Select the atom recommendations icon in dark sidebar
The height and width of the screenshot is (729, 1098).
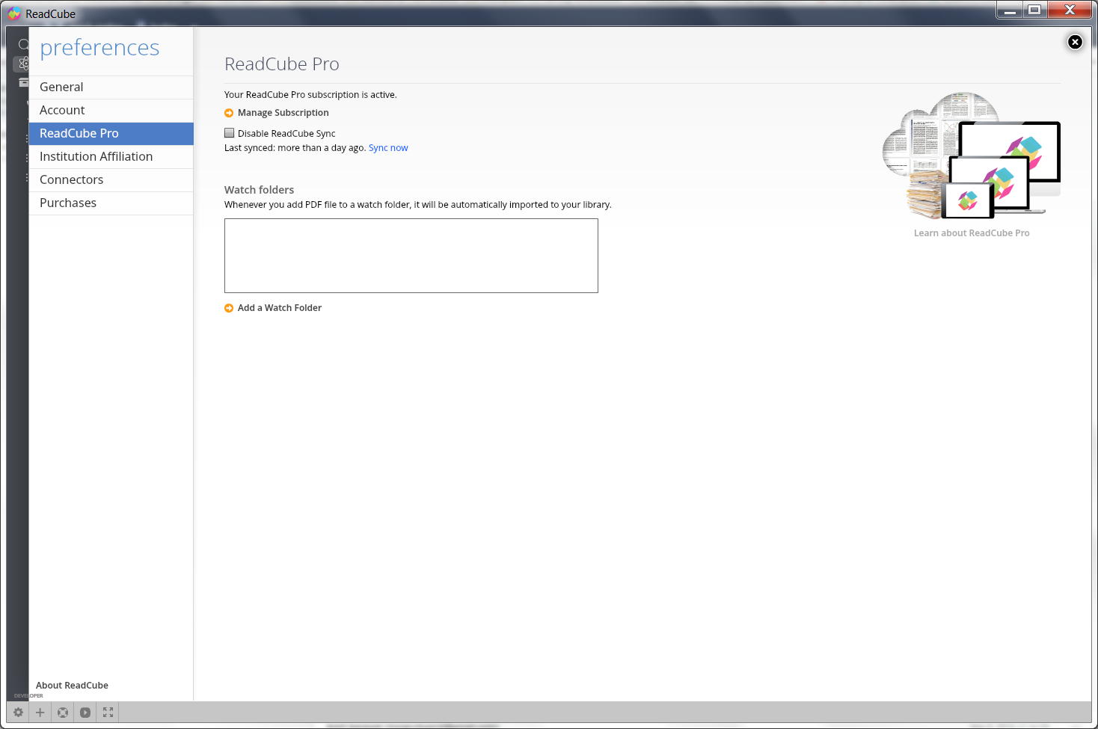(23, 64)
